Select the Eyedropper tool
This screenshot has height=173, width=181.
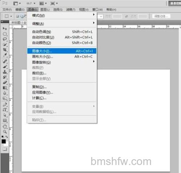(x=5, y=55)
